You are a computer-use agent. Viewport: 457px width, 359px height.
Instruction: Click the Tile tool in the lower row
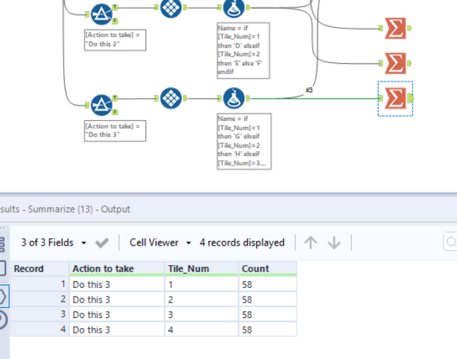[x=172, y=98]
